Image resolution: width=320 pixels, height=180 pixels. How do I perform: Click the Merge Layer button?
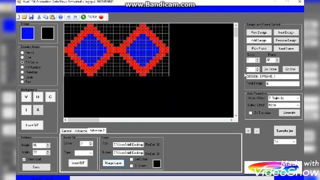tap(113, 163)
